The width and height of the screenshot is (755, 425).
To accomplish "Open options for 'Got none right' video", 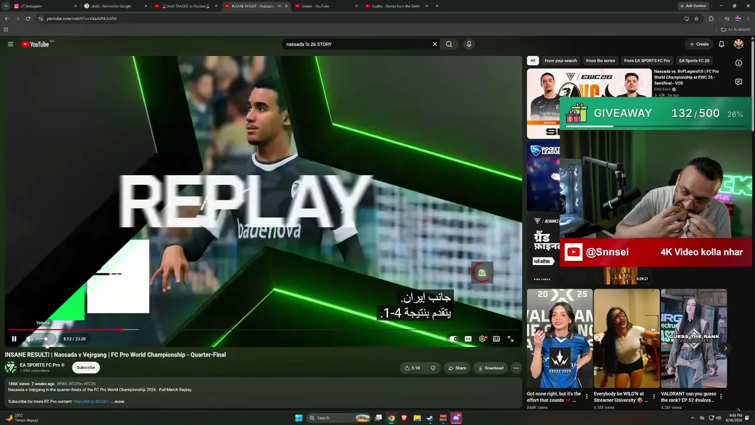I will pos(586,397).
